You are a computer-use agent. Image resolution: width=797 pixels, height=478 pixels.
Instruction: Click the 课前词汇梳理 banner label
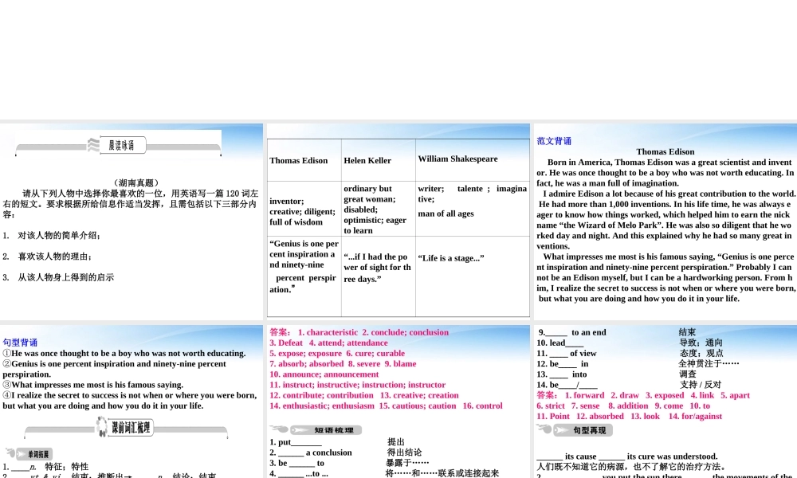[132, 427]
